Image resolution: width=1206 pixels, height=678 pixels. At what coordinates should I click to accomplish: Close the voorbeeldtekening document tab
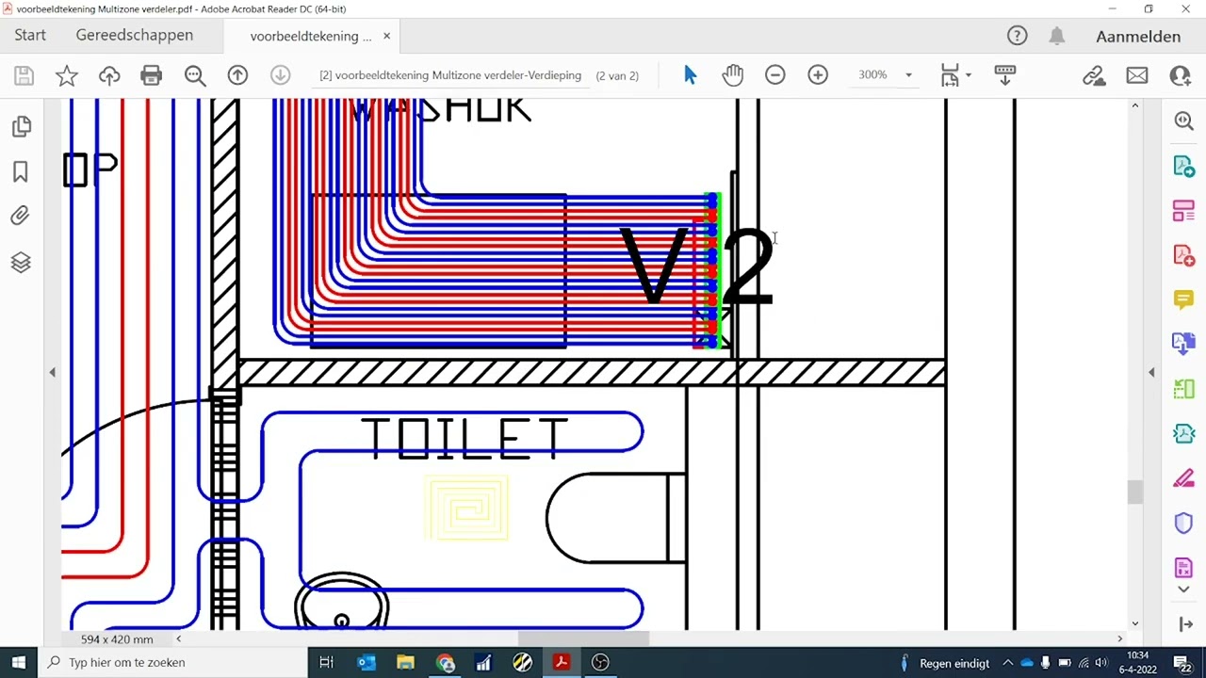click(386, 37)
